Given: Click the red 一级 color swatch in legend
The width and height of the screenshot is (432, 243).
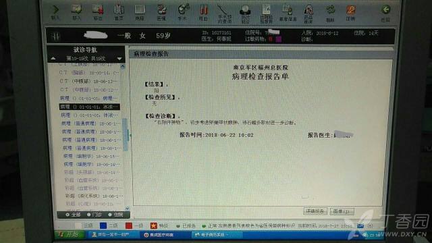Looking at the screenshot, I should pyautogui.click(x=129, y=225).
